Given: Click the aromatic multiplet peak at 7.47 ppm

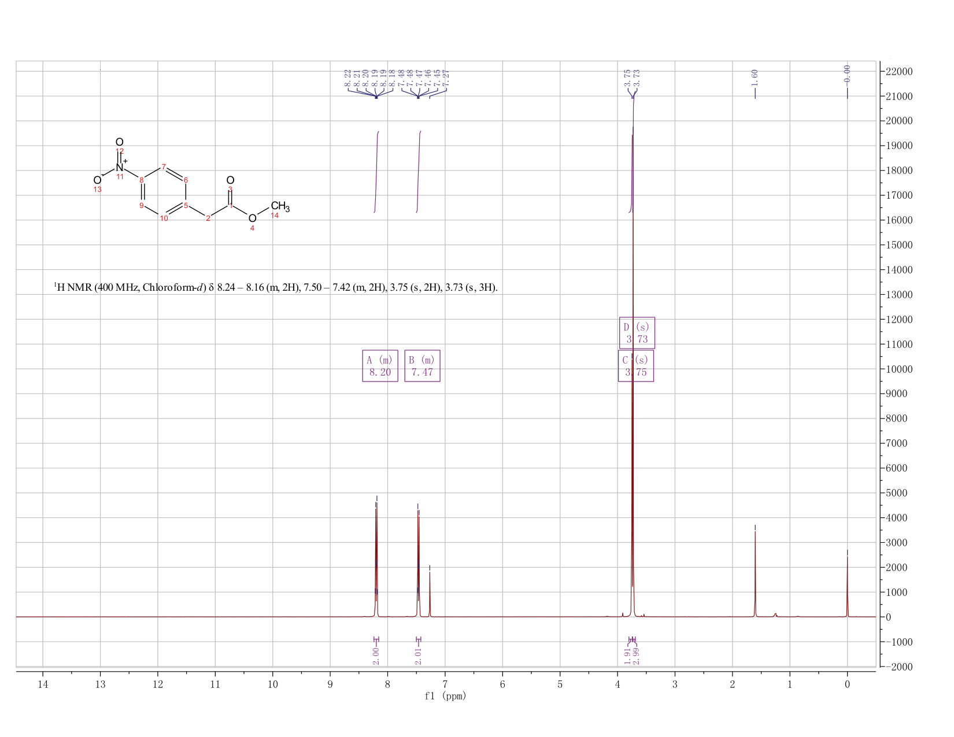Looking at the screenshot, I should pos(419,564).
